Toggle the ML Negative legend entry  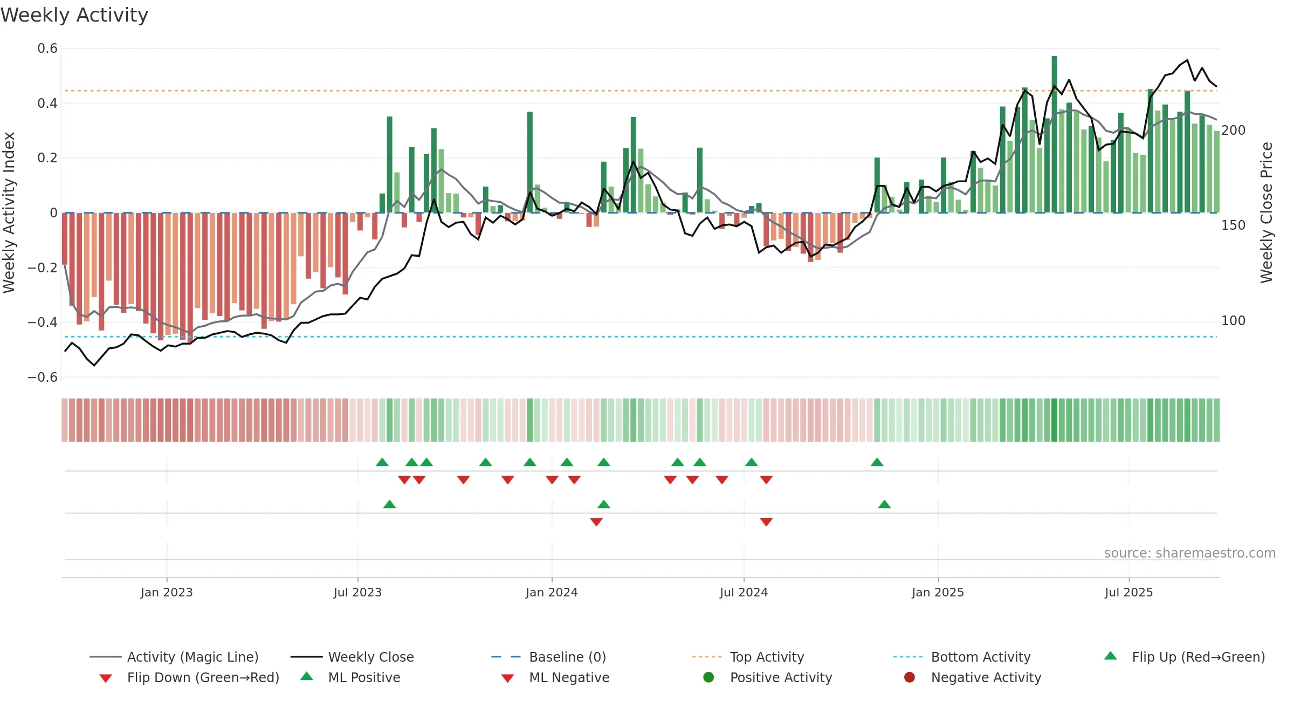coord(555,677)
